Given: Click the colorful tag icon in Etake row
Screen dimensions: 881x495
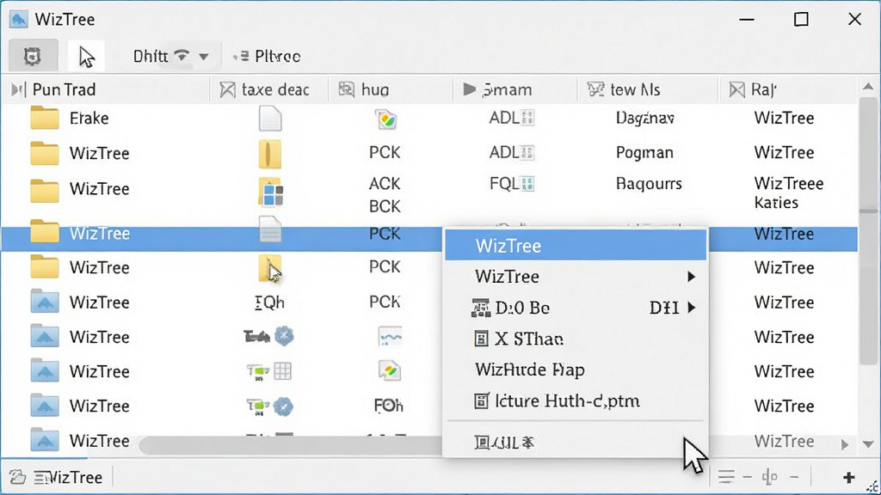Looking at the screenshot, I should coord(386,119).
